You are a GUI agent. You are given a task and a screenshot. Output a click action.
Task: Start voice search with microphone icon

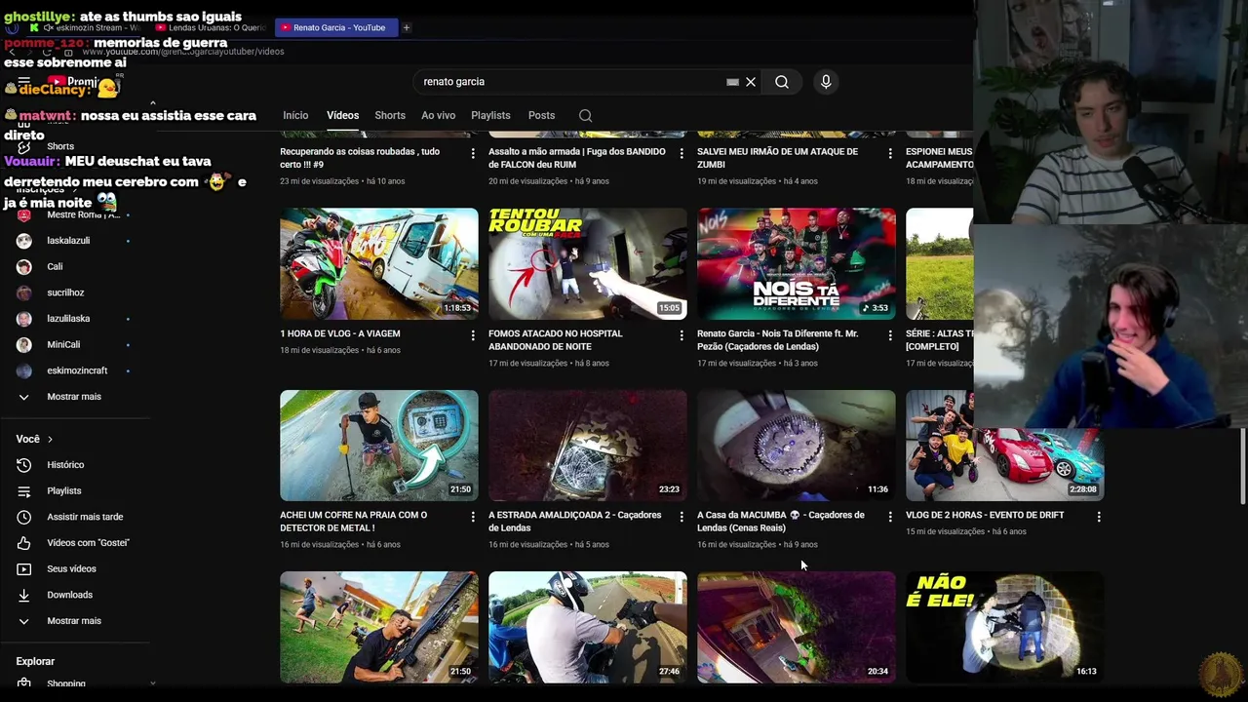coord(826,82)
